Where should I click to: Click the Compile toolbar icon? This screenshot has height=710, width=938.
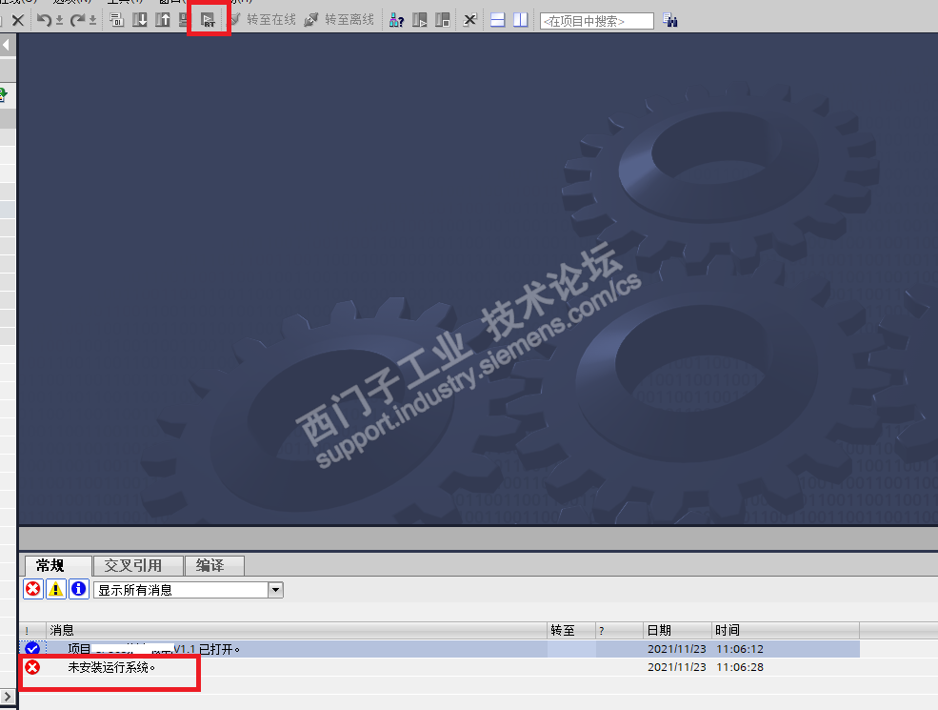pos(116,20)
